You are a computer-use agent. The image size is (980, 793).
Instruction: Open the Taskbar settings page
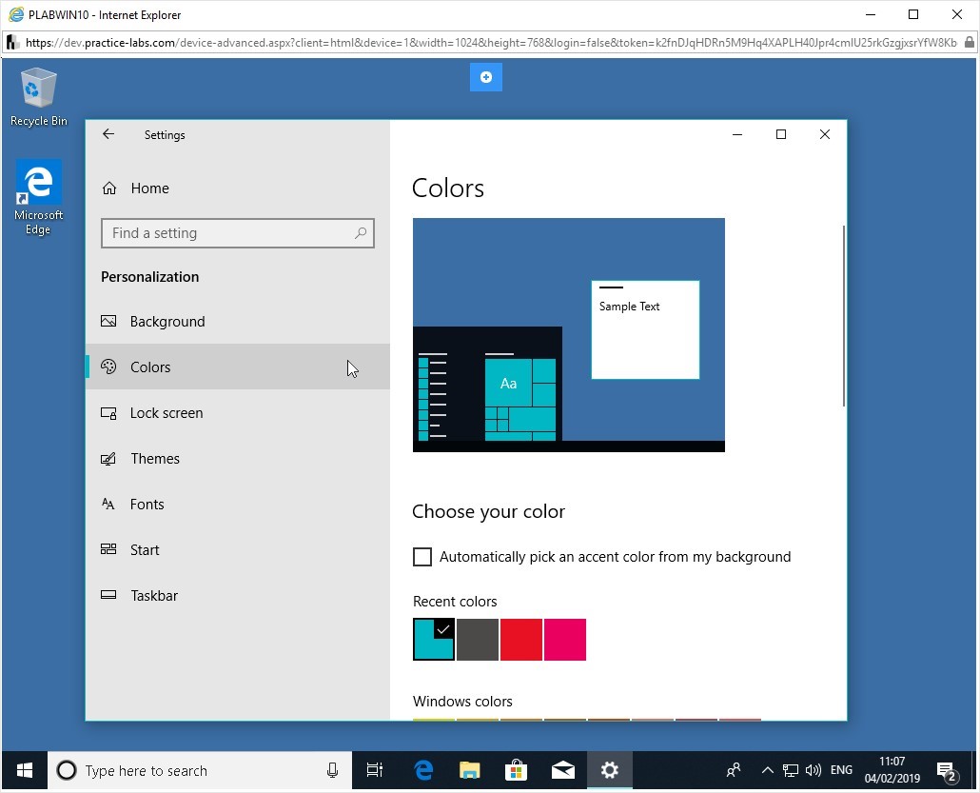pyautogui.click(x=238, y=595)
